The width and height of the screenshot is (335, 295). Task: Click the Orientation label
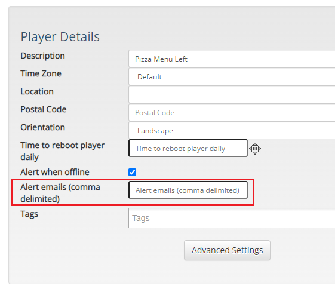[43, 127]
